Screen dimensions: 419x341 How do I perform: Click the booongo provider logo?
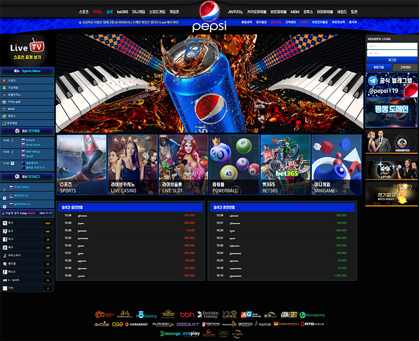click(x=170, y=334)
